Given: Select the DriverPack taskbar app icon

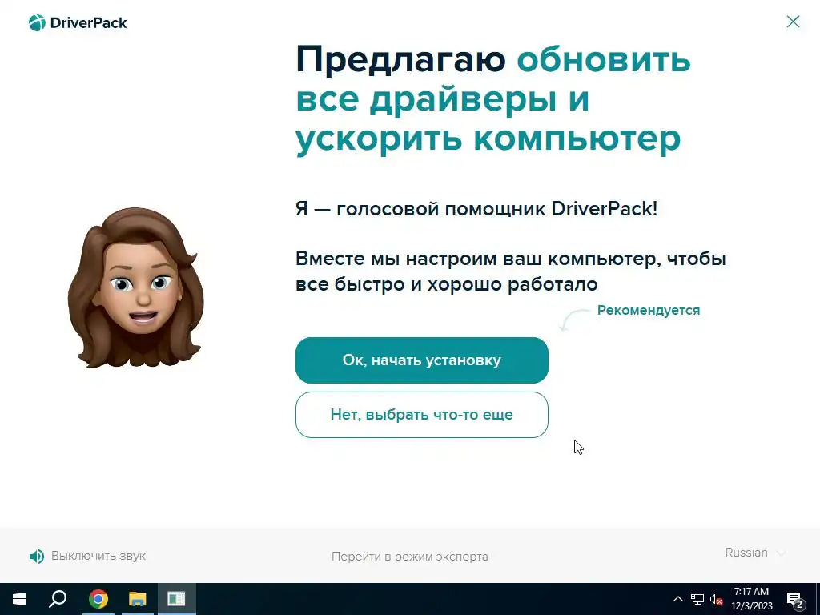Looking at the screenshot, I should (x=177, y=599).
